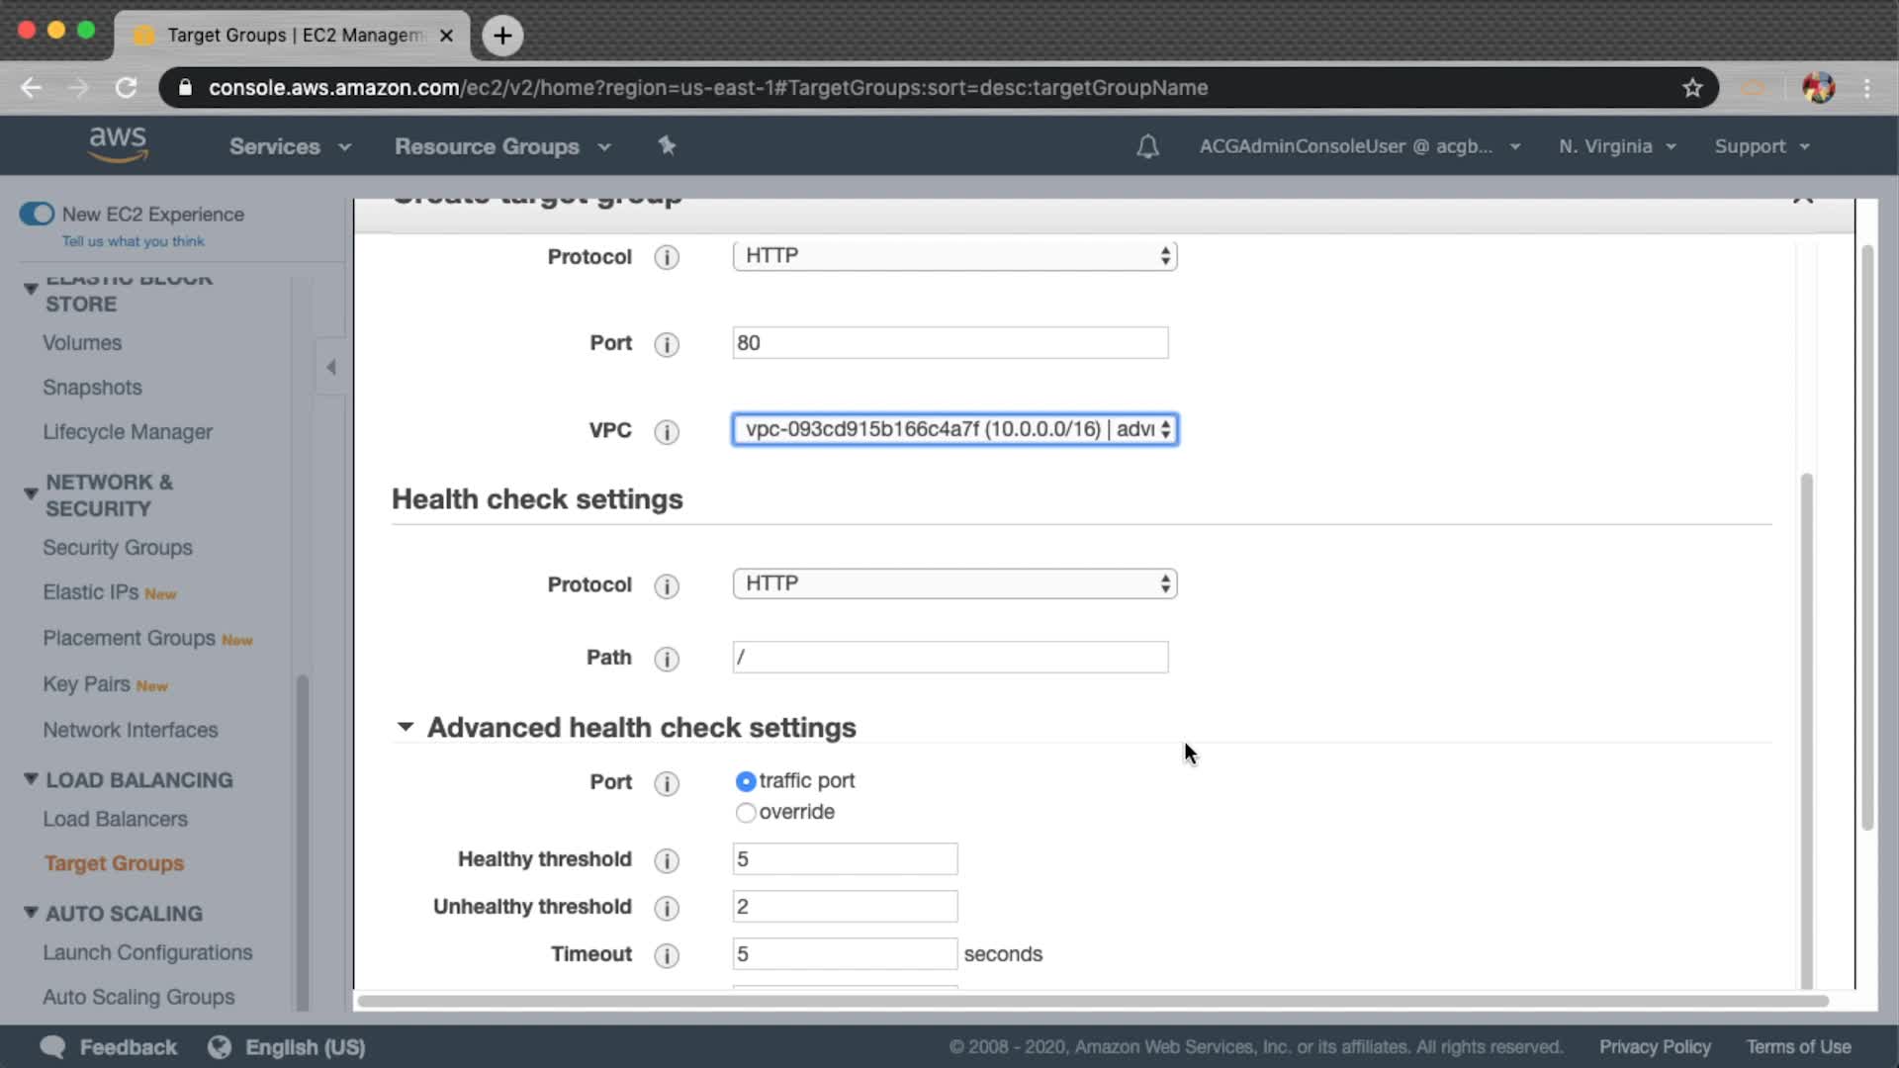The width and height of the screenshot is (1899, 1068).
Task: Open the notifications bell icon
Action: click(1147, 147)
